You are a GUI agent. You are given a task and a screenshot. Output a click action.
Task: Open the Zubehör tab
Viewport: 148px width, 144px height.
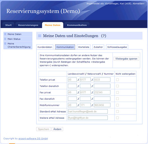tap(98, 47)
